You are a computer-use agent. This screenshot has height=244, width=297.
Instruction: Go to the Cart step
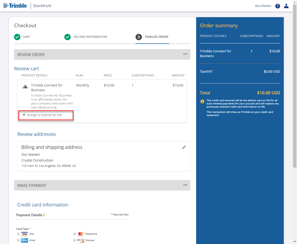pyautogui.click(x=26, y=37)
